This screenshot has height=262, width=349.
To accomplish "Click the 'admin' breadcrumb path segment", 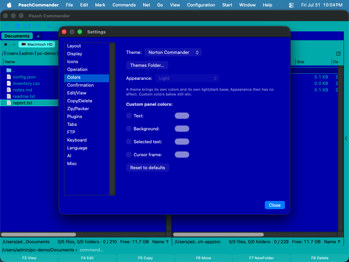I will (28, 54).
